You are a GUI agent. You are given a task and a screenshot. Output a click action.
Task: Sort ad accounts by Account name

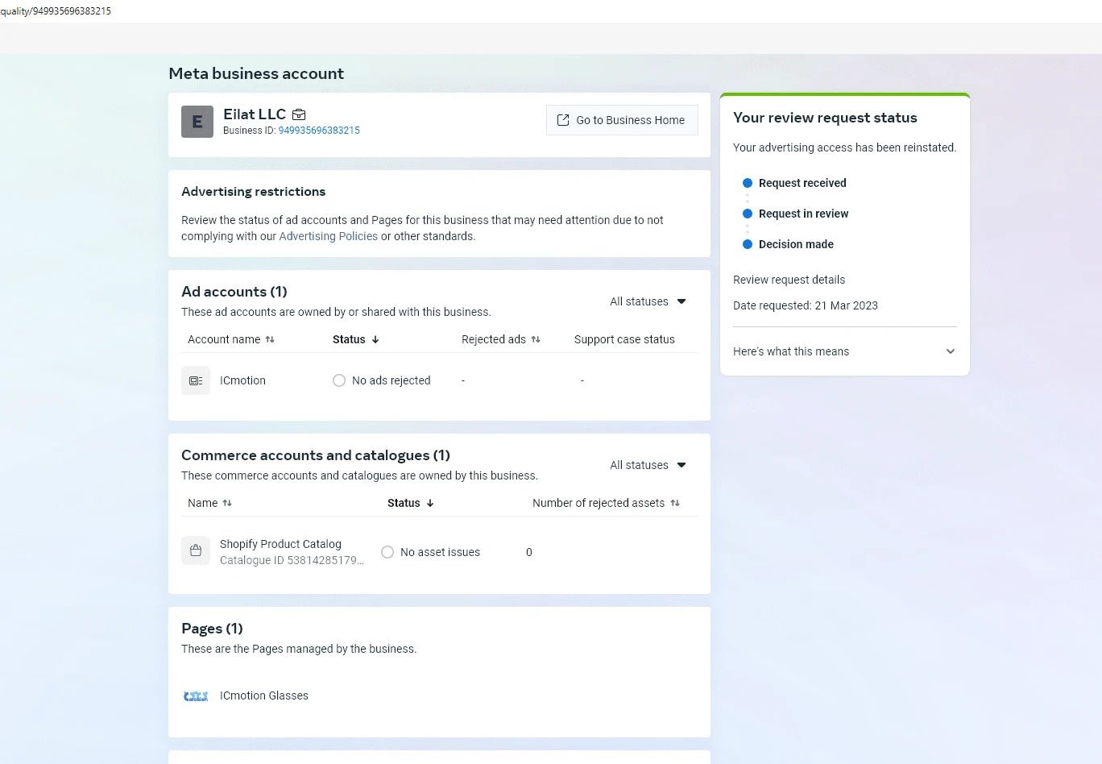(231, 339)
